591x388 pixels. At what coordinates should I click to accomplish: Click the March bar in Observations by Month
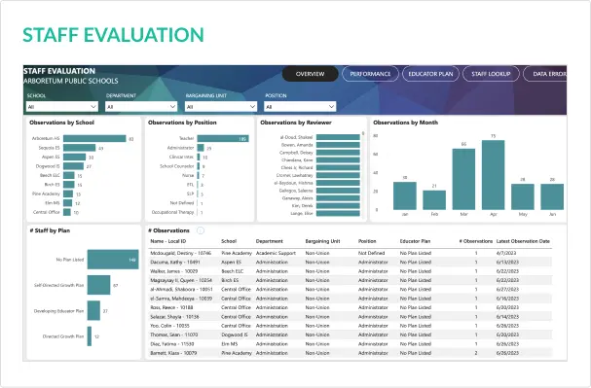[463, 179]
